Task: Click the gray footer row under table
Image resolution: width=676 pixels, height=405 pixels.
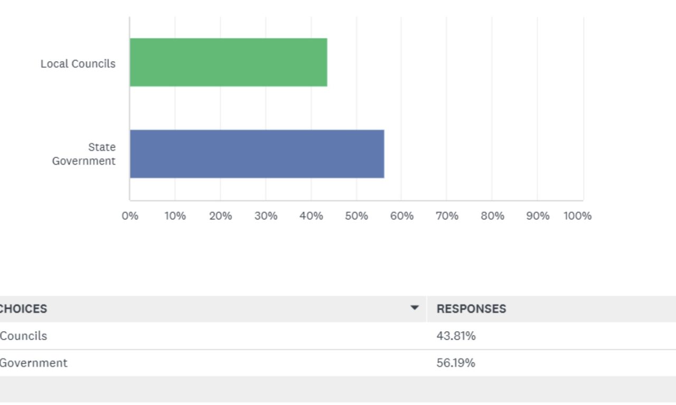Action: pyautogui.click(x=338, y=389)
